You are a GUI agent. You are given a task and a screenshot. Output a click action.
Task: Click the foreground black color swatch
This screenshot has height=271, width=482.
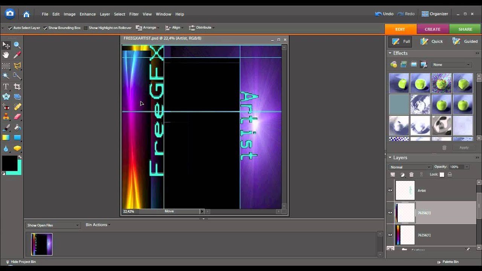click(9, 163)
